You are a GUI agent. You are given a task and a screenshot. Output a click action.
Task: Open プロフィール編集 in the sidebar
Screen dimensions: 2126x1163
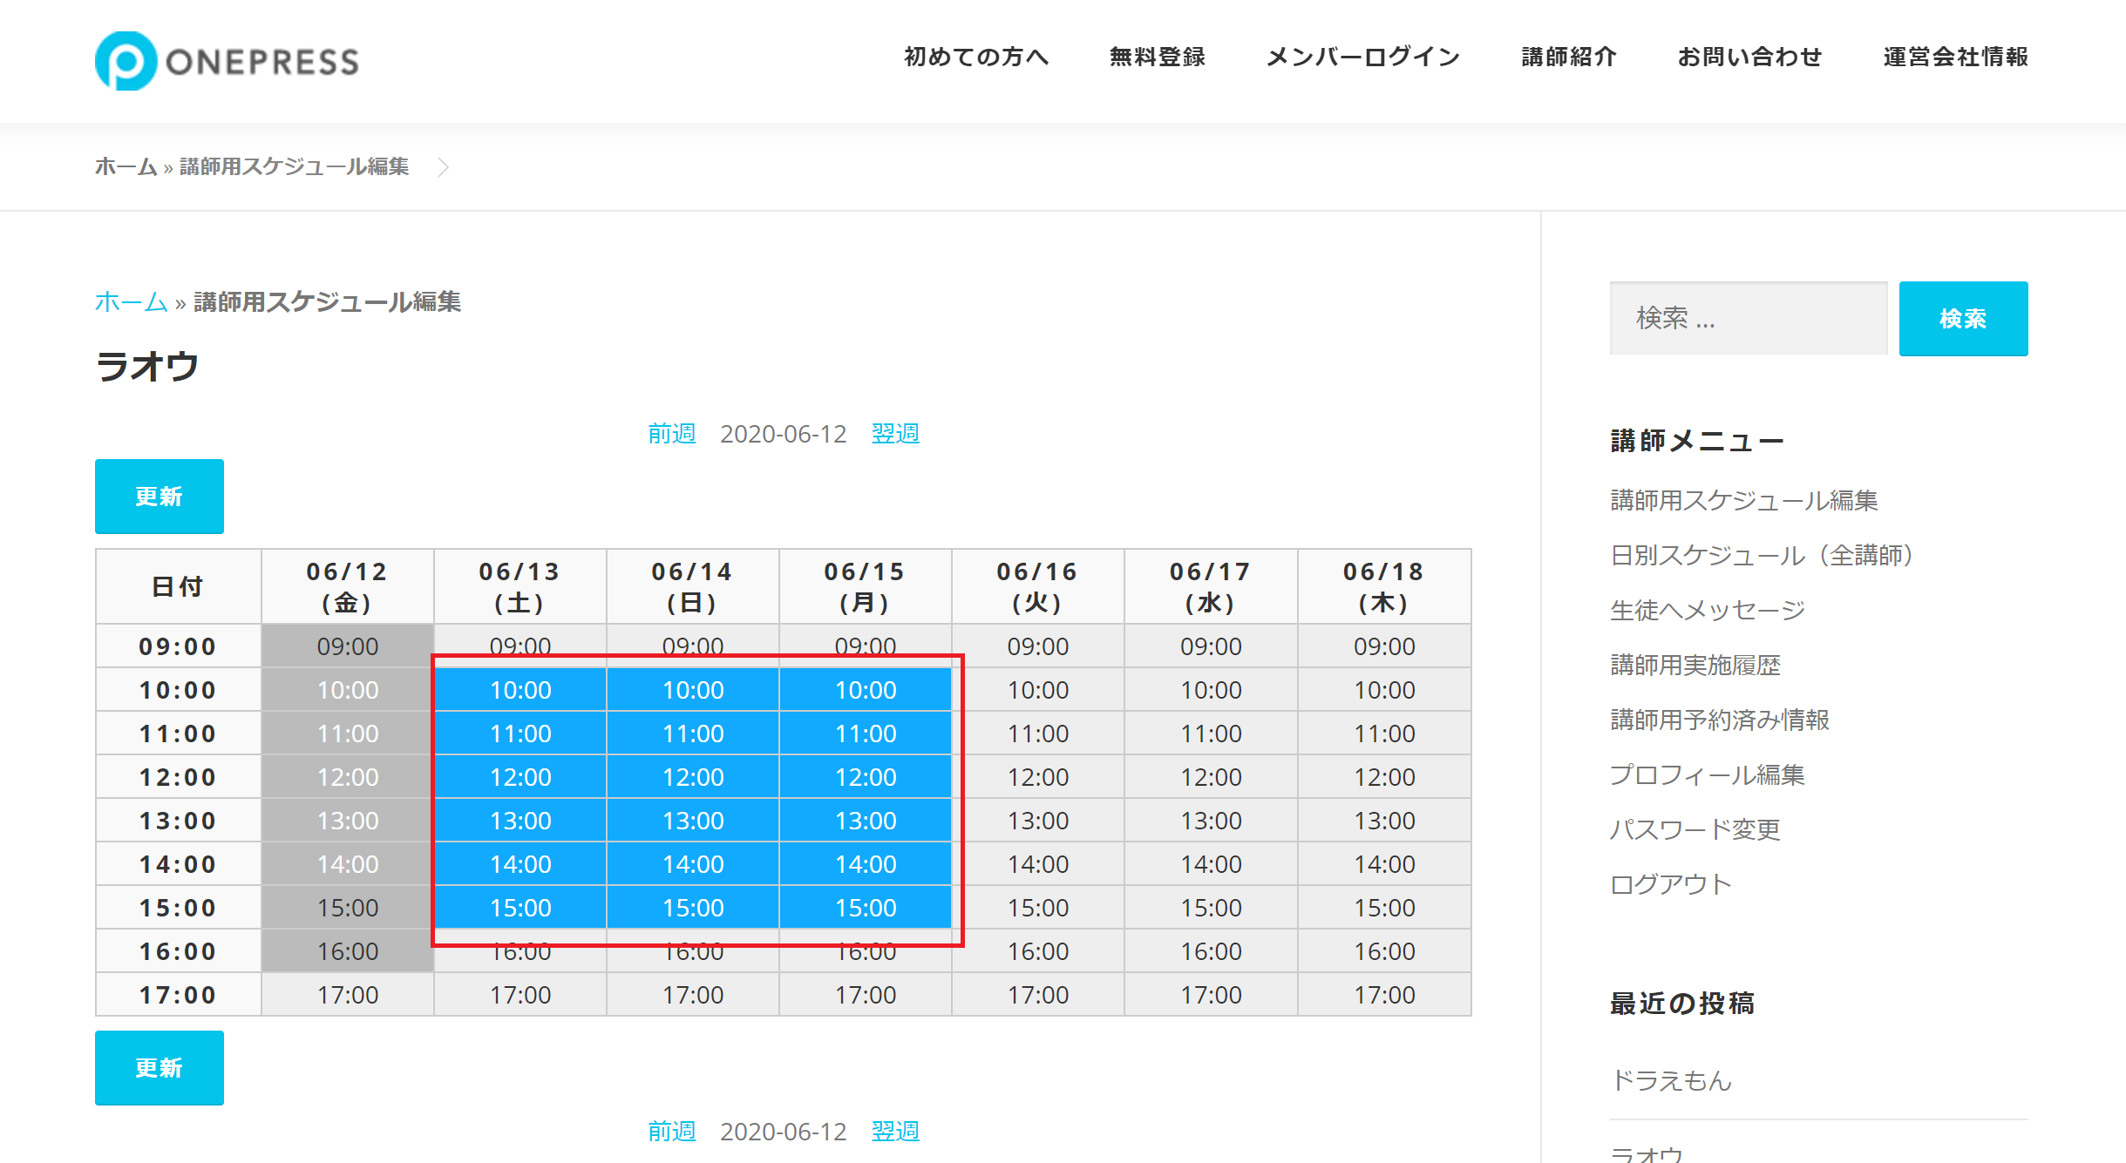[1708, 774]
